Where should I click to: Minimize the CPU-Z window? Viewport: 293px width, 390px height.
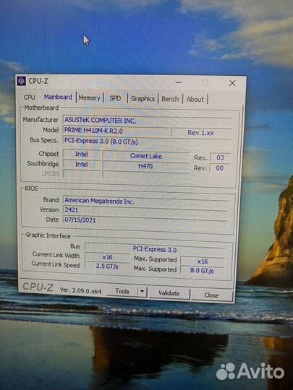[179, 82]
